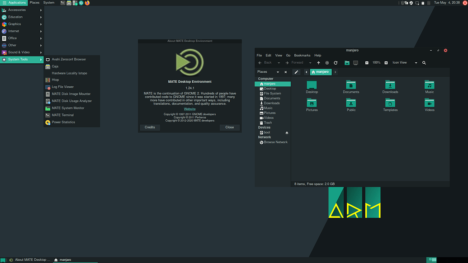
Task: Open the terminal launcher in the top panel
Action: (x=62, y=3)
